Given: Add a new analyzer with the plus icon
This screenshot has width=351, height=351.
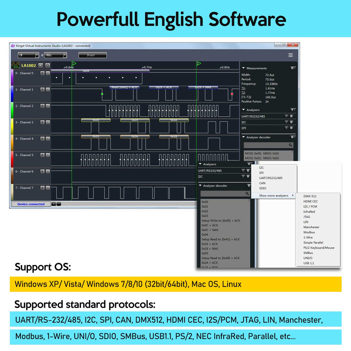Looking at the screenshot, I should click(292, 110).
